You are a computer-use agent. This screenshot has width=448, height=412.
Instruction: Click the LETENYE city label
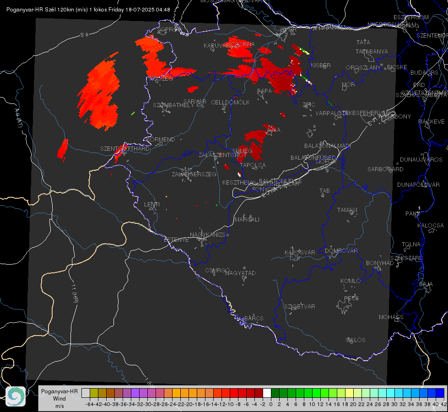pos(176,239)
